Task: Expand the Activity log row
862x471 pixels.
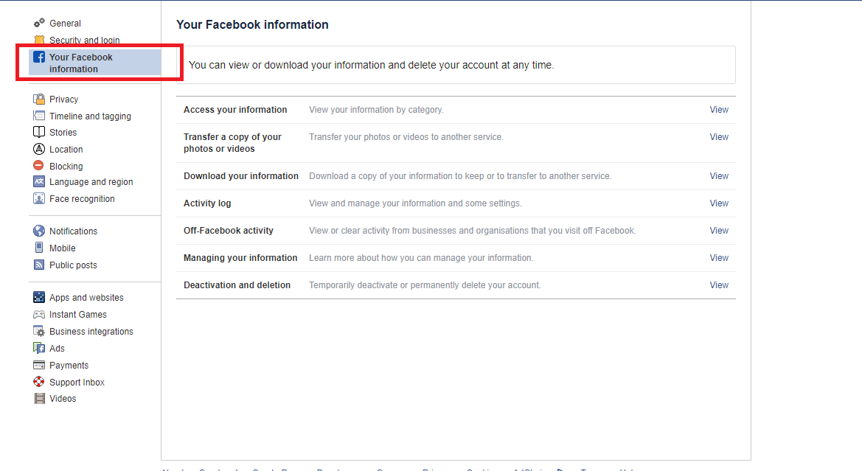Action: tap(719, 203)
